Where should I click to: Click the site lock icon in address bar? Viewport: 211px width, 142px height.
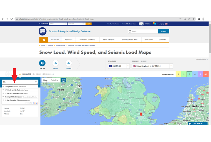tap(17, 19)
